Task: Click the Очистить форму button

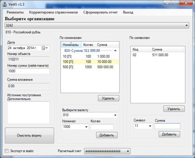Action: coord(30,135)
